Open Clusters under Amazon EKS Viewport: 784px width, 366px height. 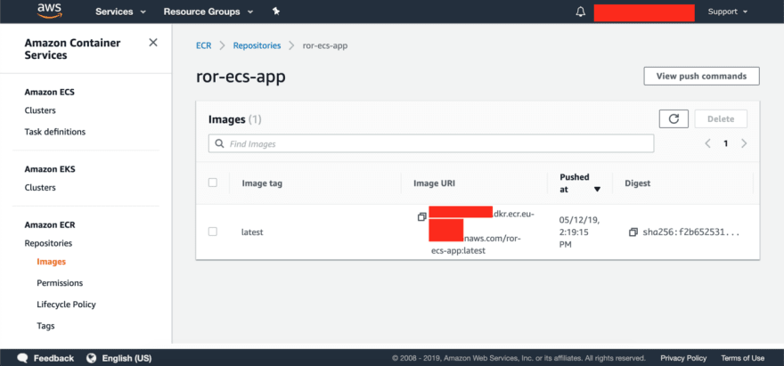pyautogui.click(x=40, y=188)
